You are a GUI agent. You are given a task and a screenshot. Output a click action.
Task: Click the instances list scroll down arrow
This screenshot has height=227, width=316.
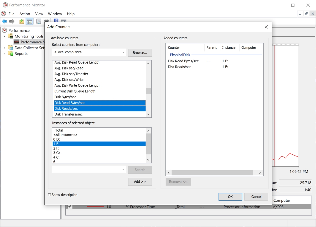[148, 160]
